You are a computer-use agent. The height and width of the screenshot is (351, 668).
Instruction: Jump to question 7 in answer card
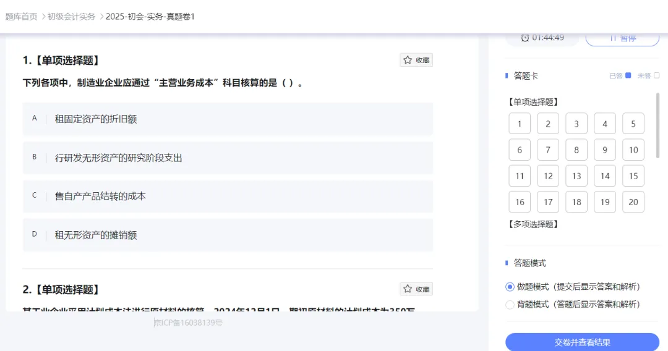548,150
